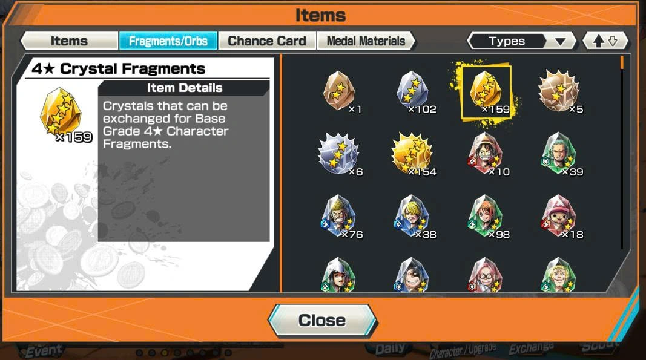Select Usopp character fragment x76
Viewport: 646px width, 360px height.
pyautogui.click(x=338, y=217)
